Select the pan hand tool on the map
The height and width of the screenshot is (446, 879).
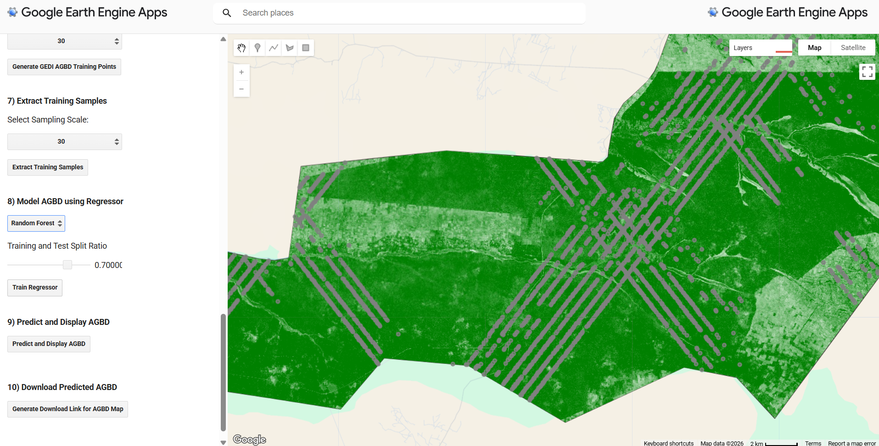coord(241,47)
